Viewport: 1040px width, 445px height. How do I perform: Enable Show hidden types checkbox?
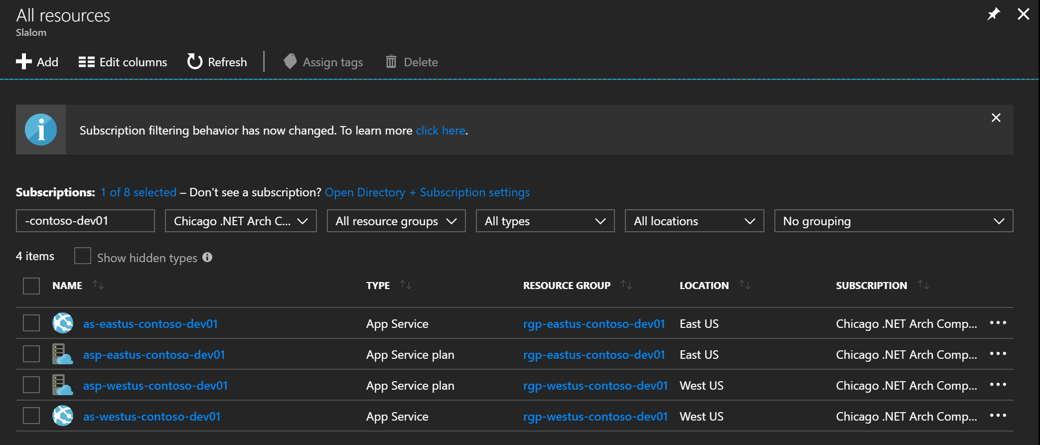tap(82, 256)
